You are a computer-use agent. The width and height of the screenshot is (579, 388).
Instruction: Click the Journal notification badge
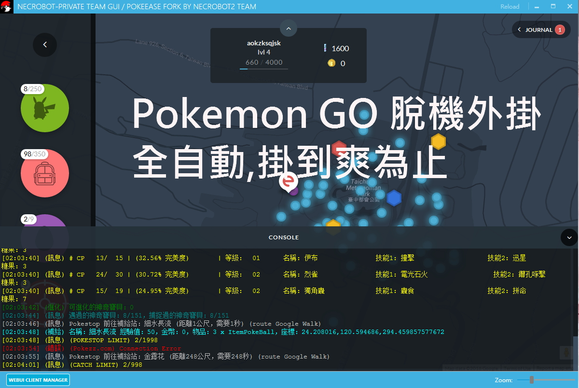tap(560, 29)
